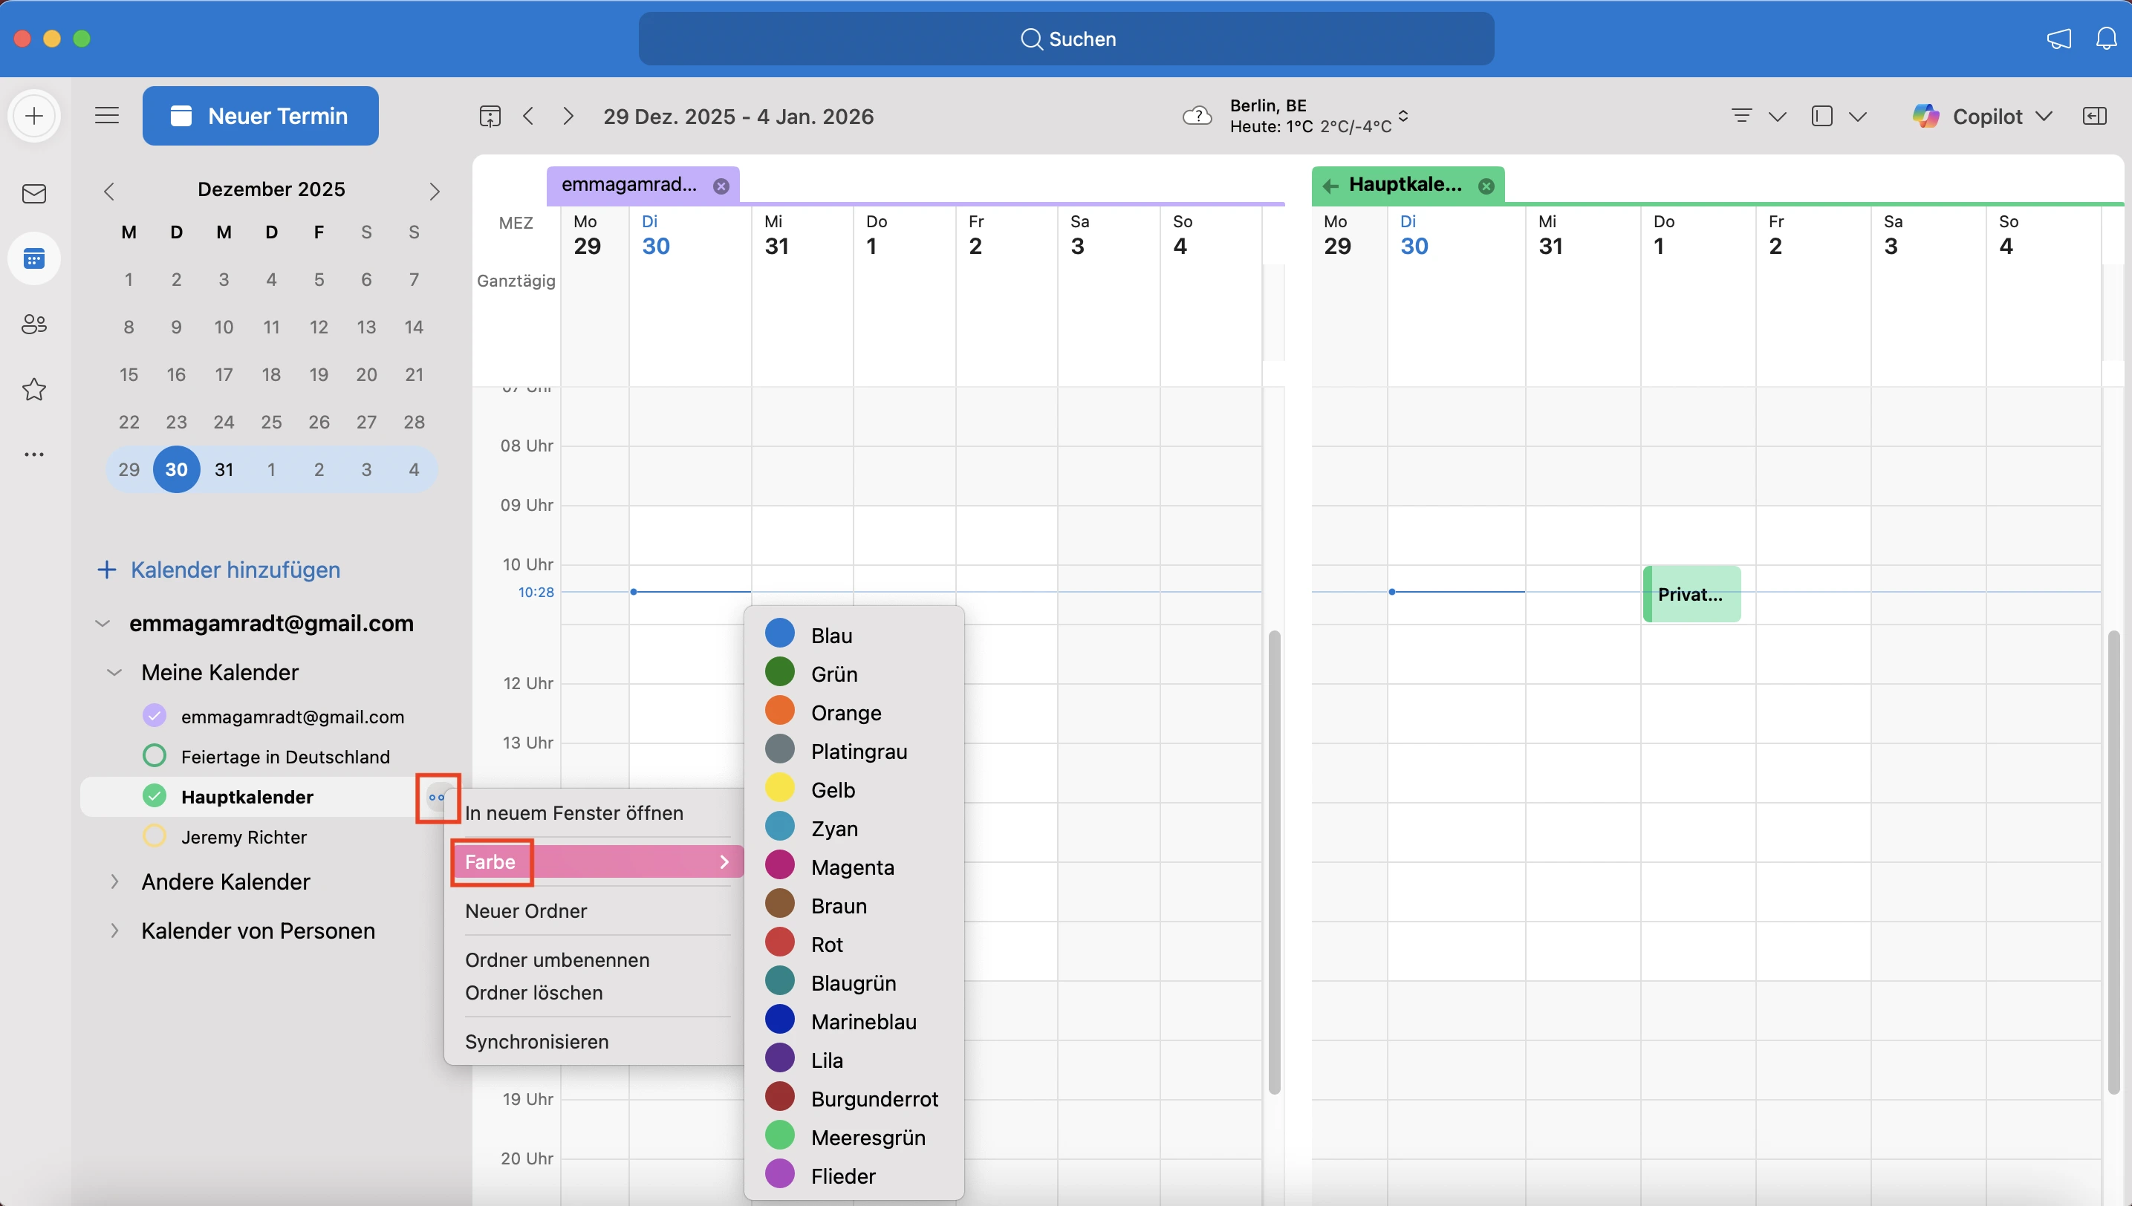
Task: Expand the Andere Kalender group
Action: (114, 881)
